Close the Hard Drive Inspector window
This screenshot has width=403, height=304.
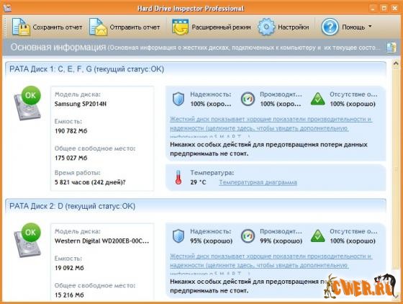pyautogui.click(x=395, y=8)
